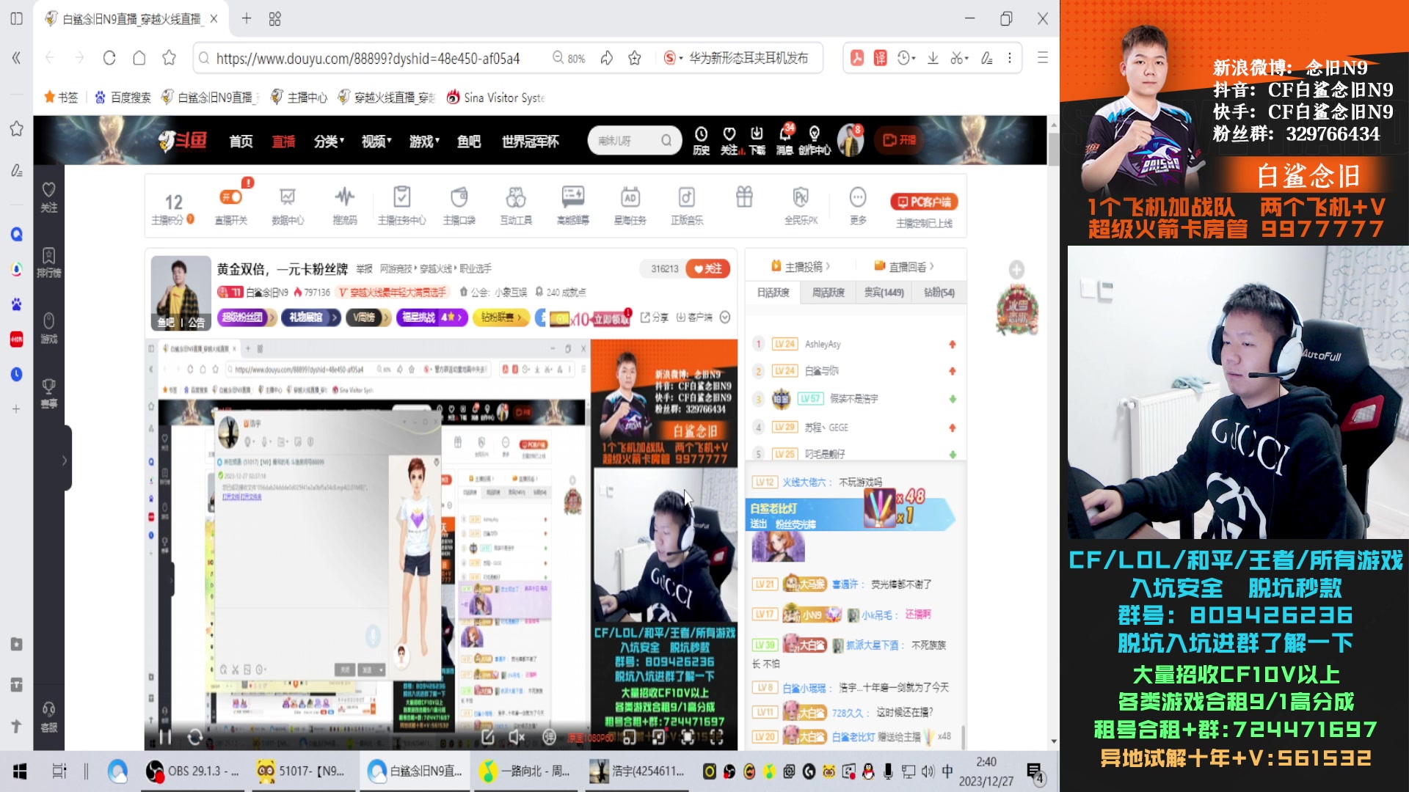This screenshot has height=792, width=1409.
Task: Open the 互动工具 interactive tools
Action: (515, 205)
